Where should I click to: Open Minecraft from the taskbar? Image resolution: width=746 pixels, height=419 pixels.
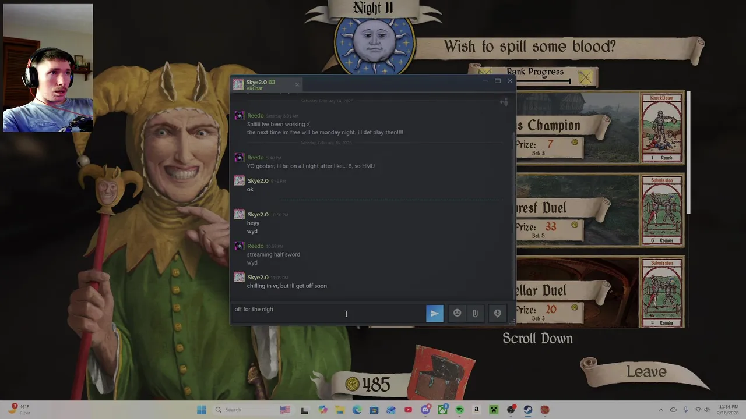point(494,410)
